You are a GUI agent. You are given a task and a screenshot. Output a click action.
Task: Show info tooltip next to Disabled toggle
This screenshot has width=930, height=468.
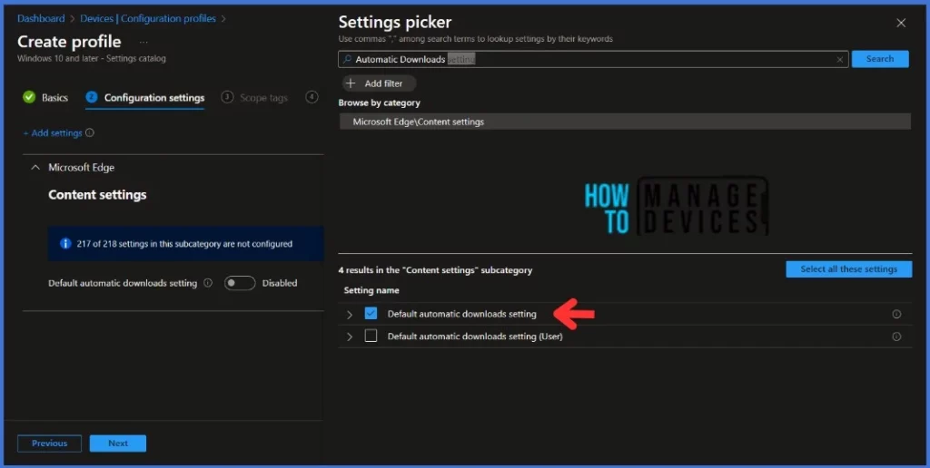pos(208,283)
